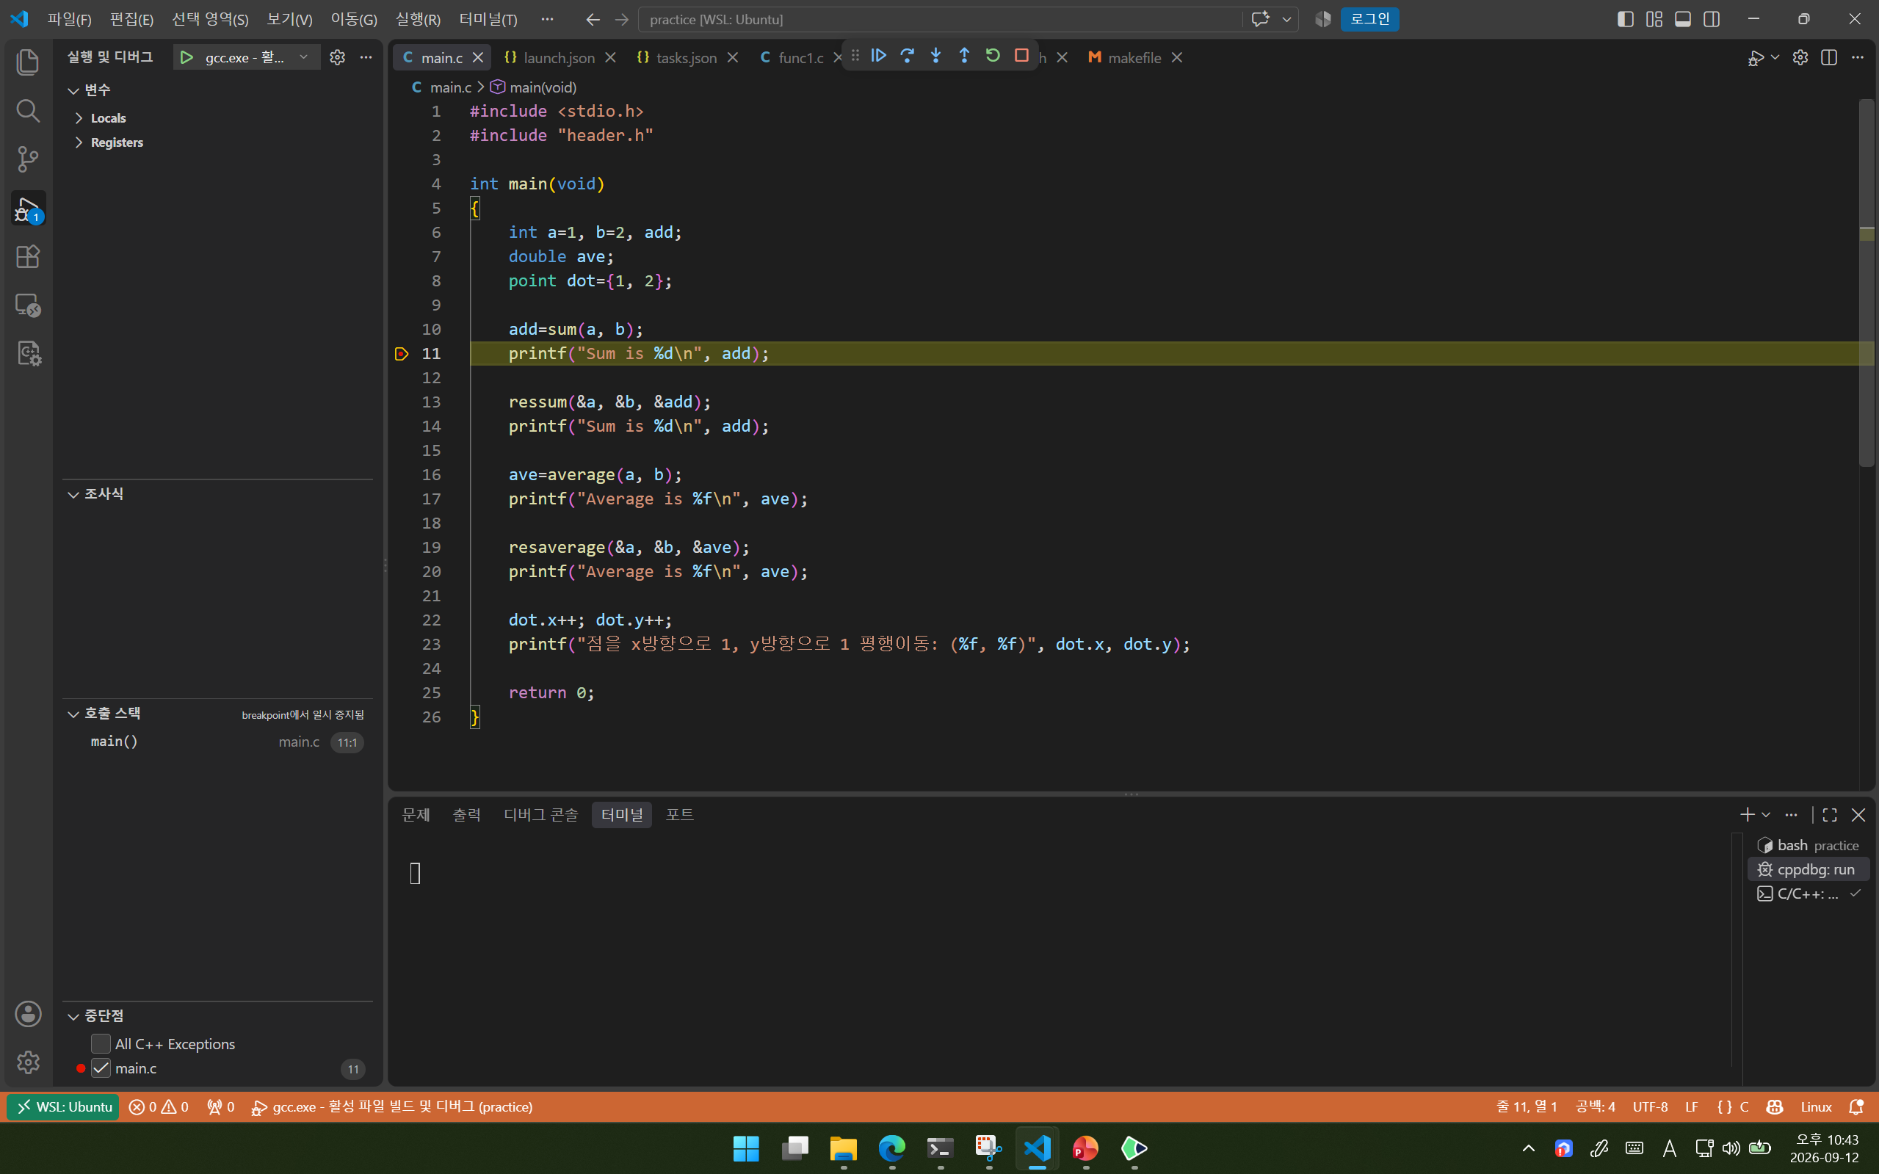Click Step Over in debug toolbar
The height and width of the screenshot is (1174, 1879).
coord(907,55)
